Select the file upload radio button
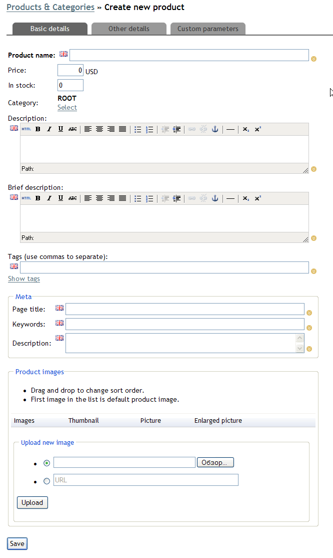The image size is (333, 558). pos(47,463)
